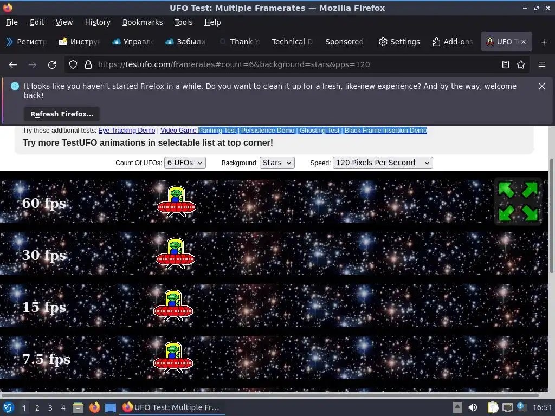Close the UFO Test tab
The height and width of the screenshot is (416, 555).
click(524, 42)
